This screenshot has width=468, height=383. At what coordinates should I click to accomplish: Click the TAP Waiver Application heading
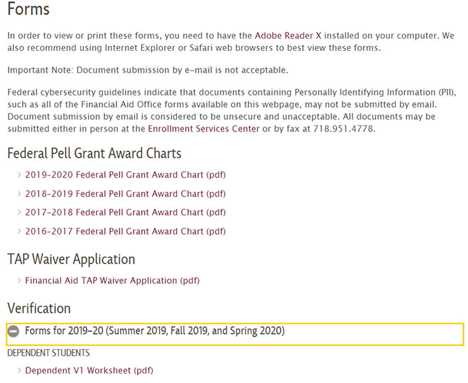71,259
